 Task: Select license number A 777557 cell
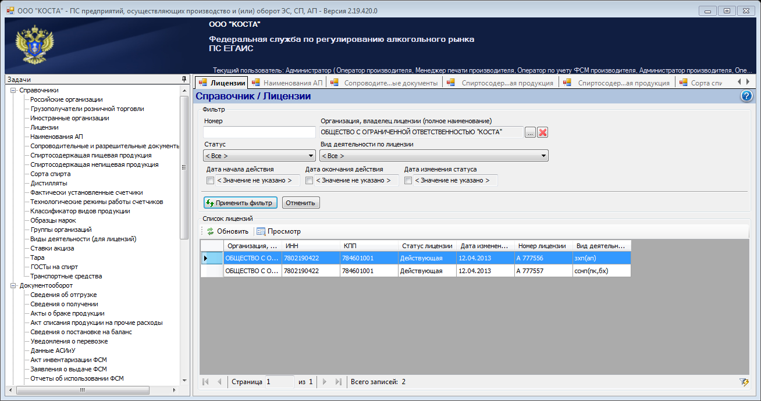click(543, 271)
